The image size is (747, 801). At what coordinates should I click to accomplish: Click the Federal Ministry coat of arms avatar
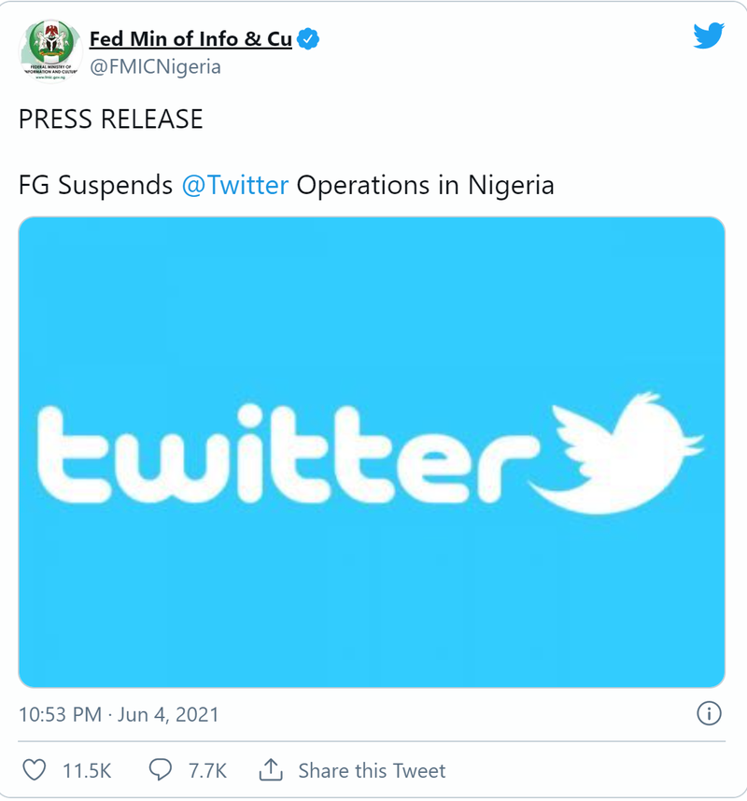point(48,51)
